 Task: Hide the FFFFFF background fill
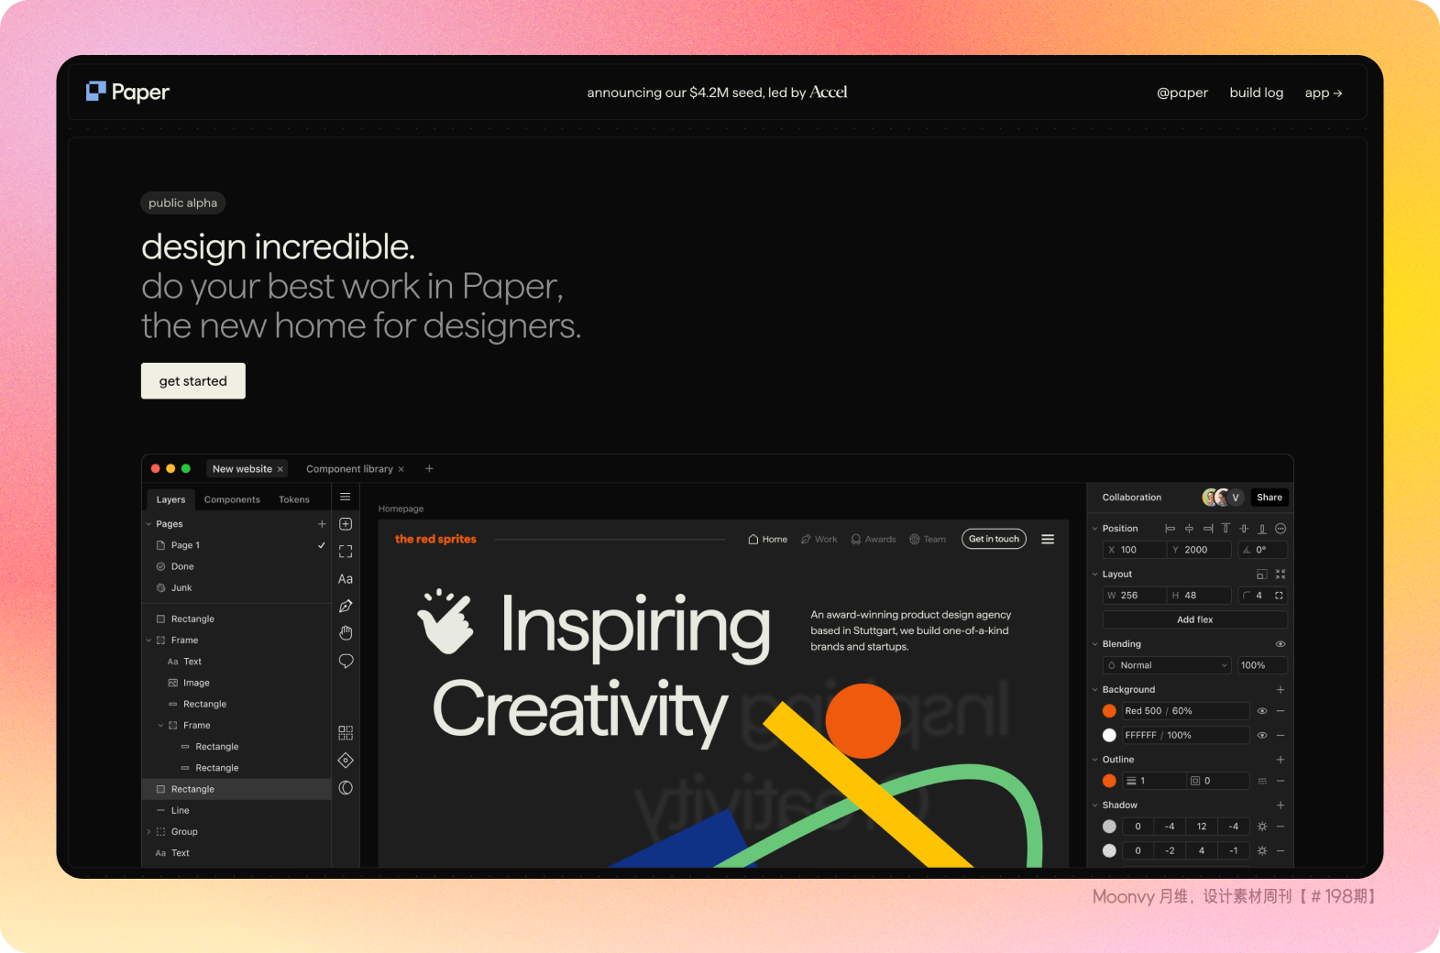point(1262,735)
